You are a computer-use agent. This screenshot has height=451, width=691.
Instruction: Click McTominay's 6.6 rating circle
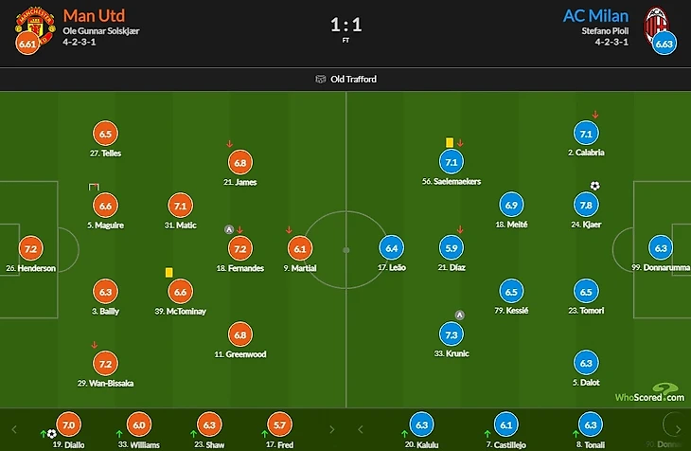[181, 293]
